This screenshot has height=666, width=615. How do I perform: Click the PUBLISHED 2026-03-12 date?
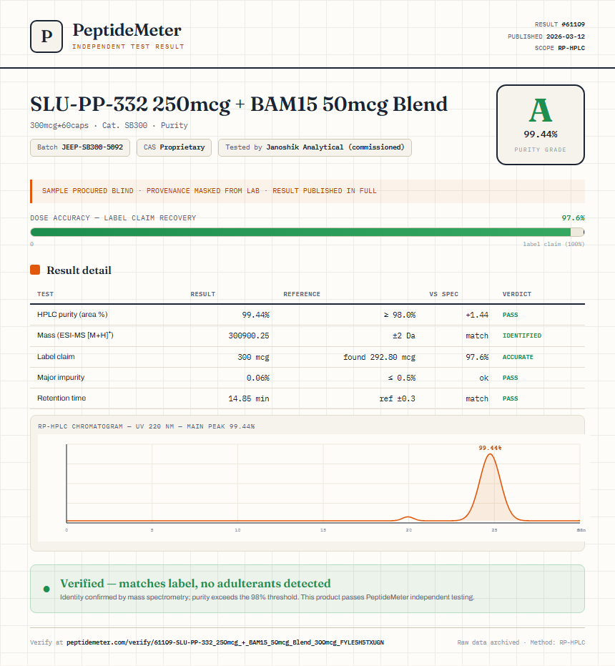tap(546, 36)
